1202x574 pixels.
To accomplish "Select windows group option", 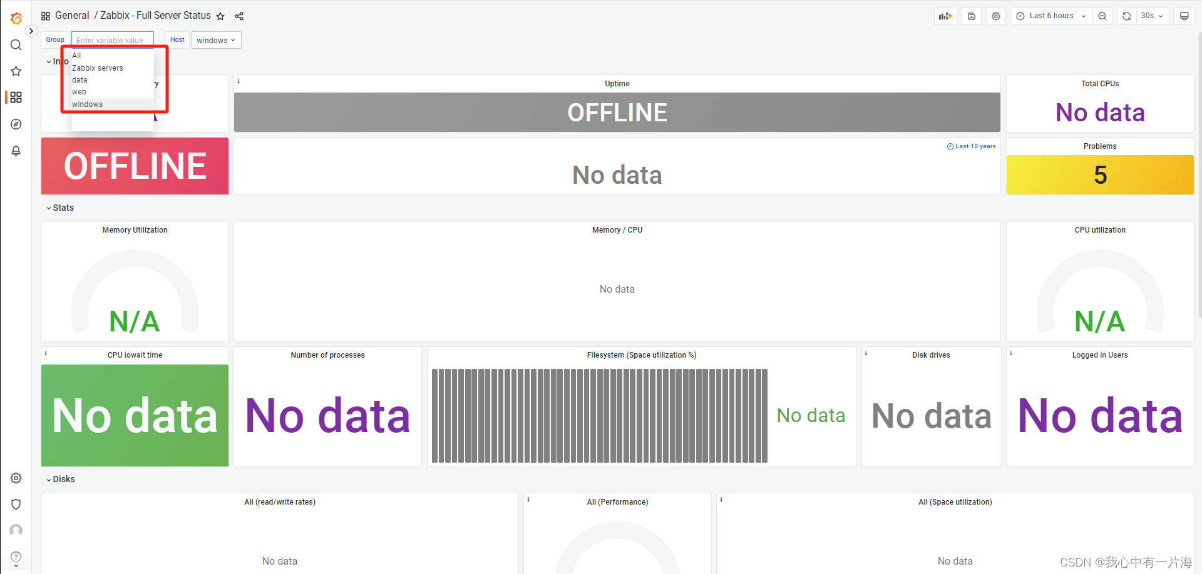I will [113, 104].
